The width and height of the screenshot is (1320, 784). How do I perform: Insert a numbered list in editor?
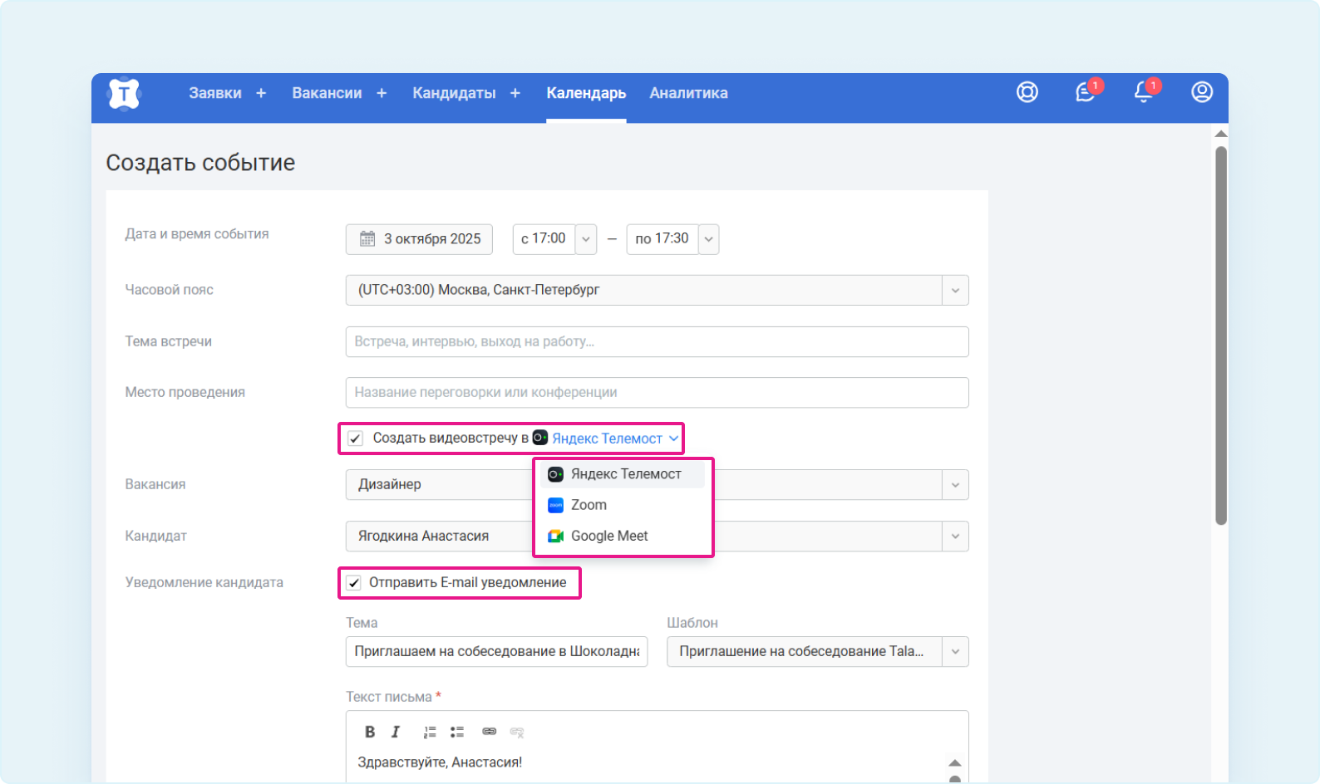430,732
